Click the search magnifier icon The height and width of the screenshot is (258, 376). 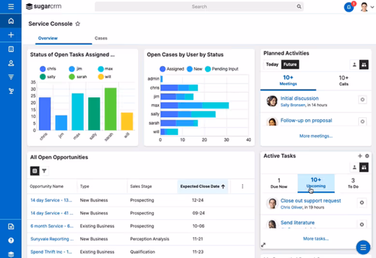click(299, 6)
